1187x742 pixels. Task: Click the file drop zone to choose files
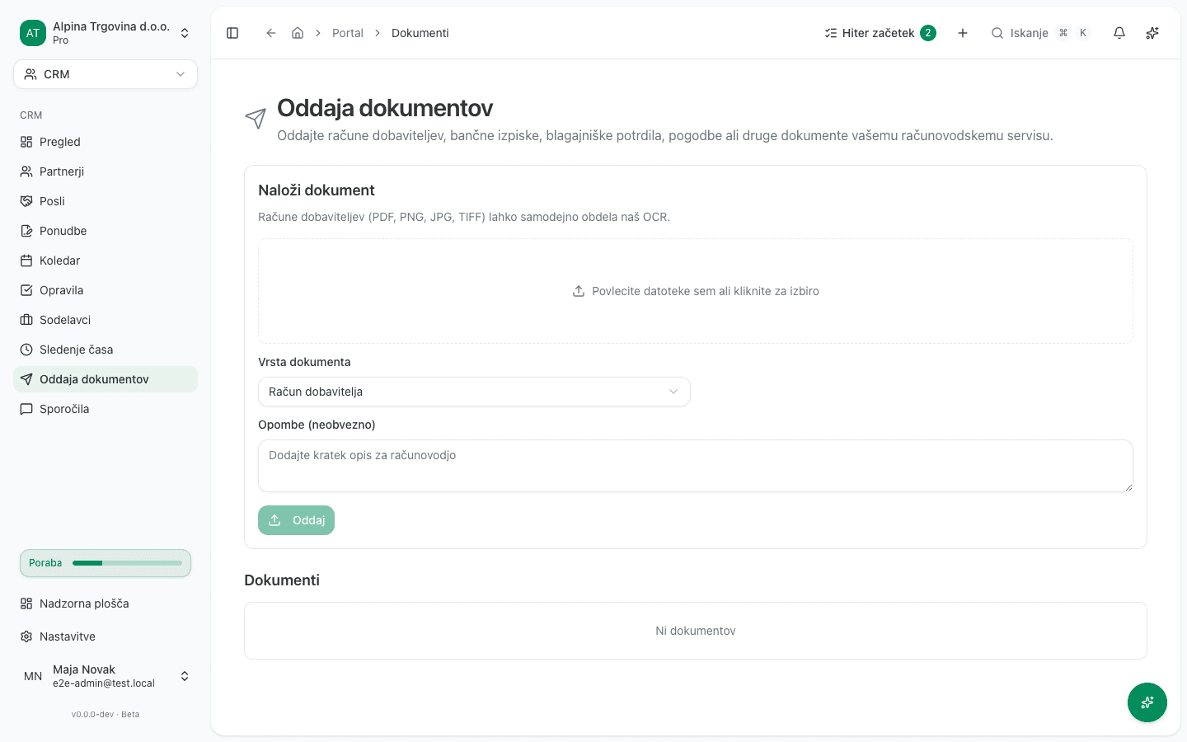696,291
